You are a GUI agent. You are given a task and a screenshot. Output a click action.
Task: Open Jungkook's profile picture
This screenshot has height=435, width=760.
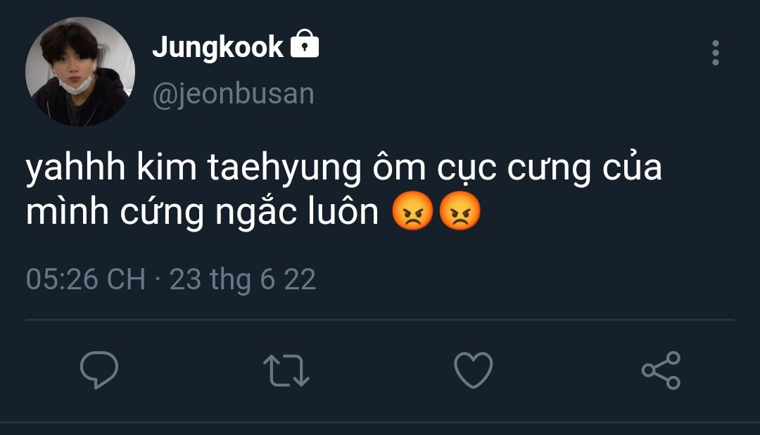click(80, 72)
